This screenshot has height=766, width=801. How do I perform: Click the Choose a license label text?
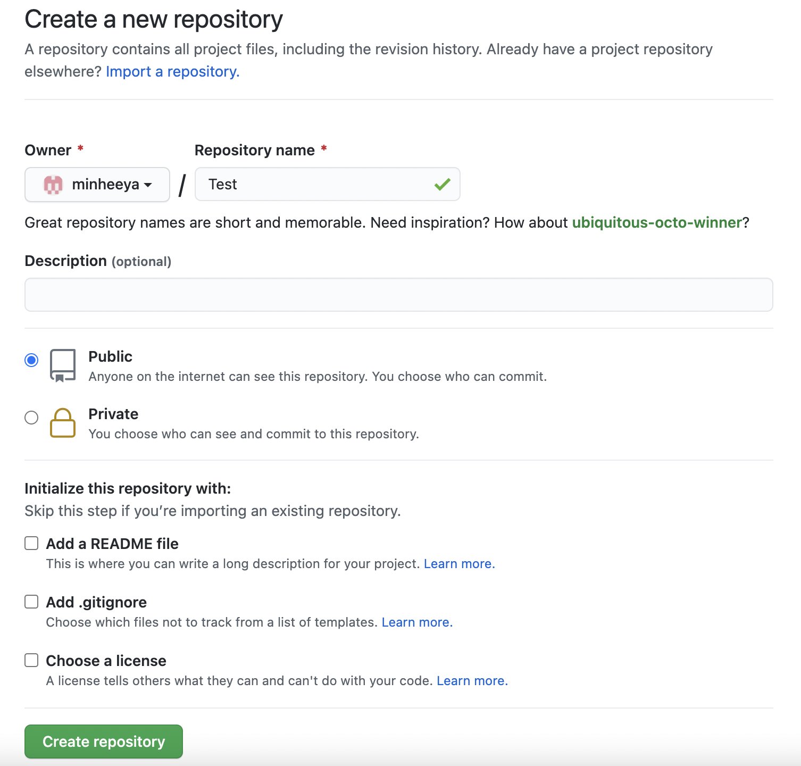(x=106, y=661)
